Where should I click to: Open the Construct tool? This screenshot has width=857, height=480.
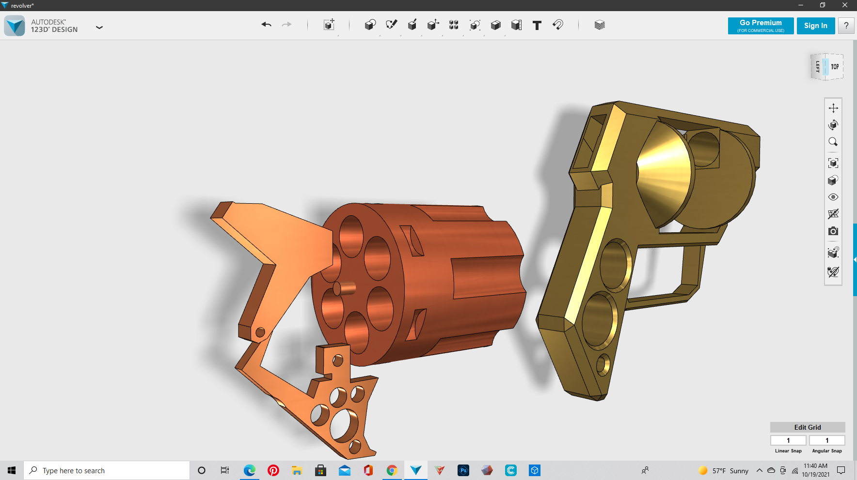[412, 25]
